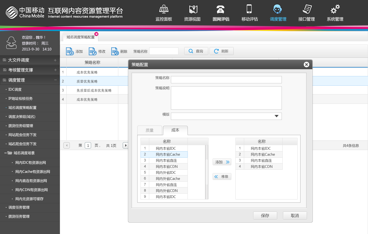Click the 修改 edit icon in toolbar
Viewport: 368px width, 234px height.
(93, 51)
